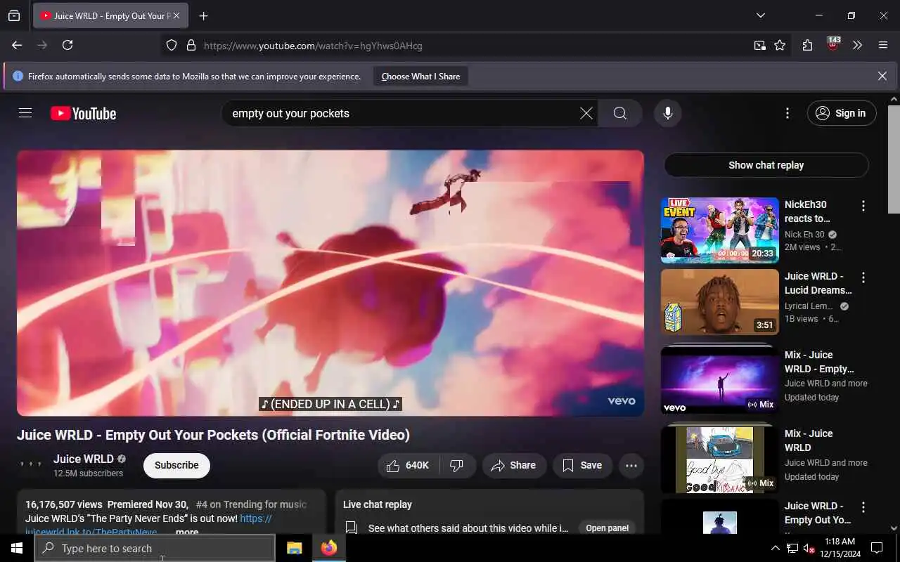Open taskbar clock showing 1:18 AM

839,548
